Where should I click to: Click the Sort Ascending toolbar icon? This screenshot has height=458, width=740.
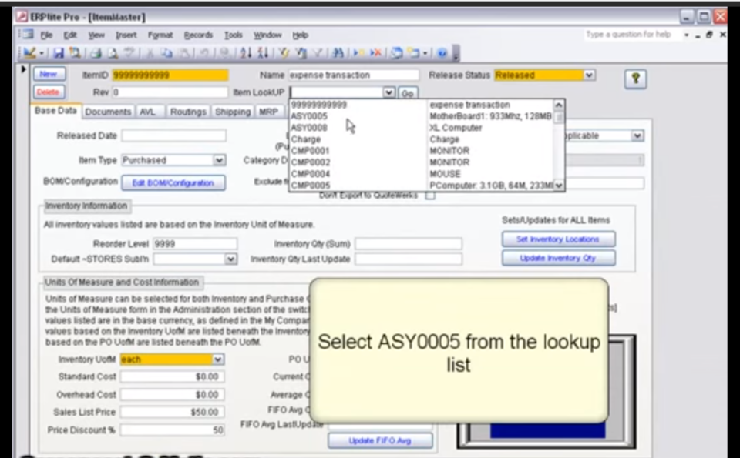click(x=245, y=53)
